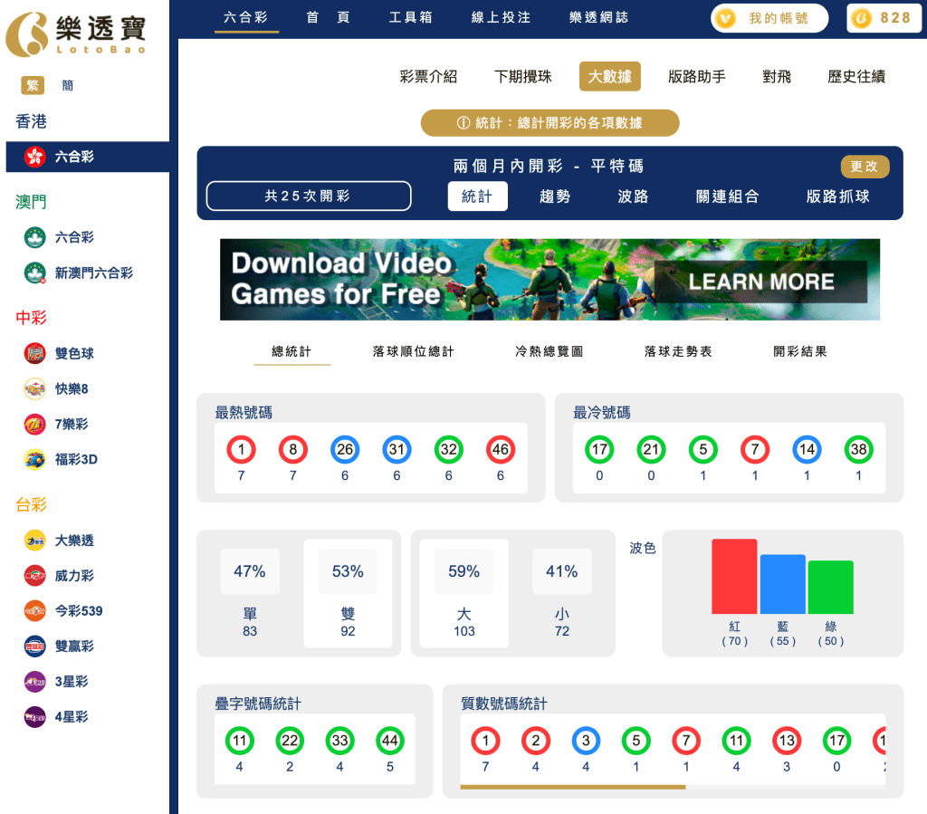
Task: Open 雙色球 lottery icon in sidebar
Action: pyautogui.click(x=34, y=354)
